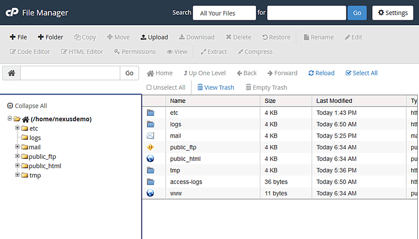Expand the public_html tree node

17,166
